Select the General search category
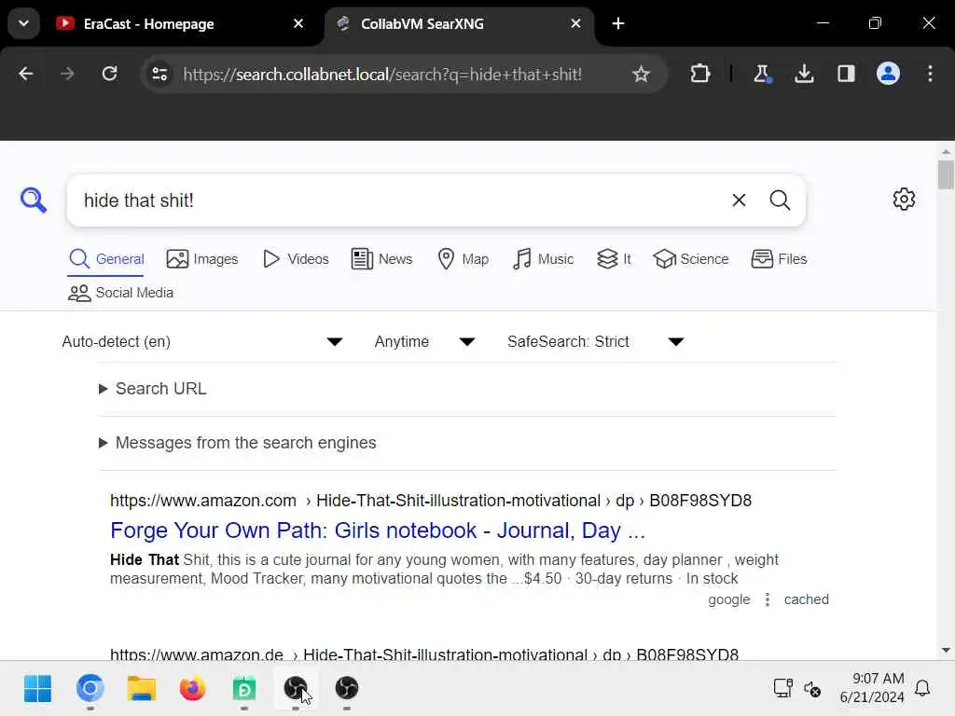The width and height of the screenshot is (955, 716). [x=106, y=259]
